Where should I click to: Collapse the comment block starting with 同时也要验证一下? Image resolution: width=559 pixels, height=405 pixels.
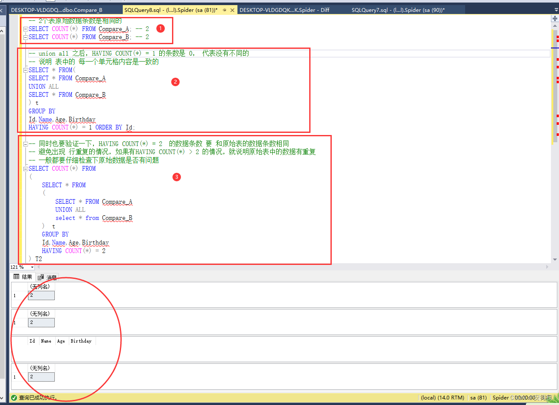click(x=25, y=144)
